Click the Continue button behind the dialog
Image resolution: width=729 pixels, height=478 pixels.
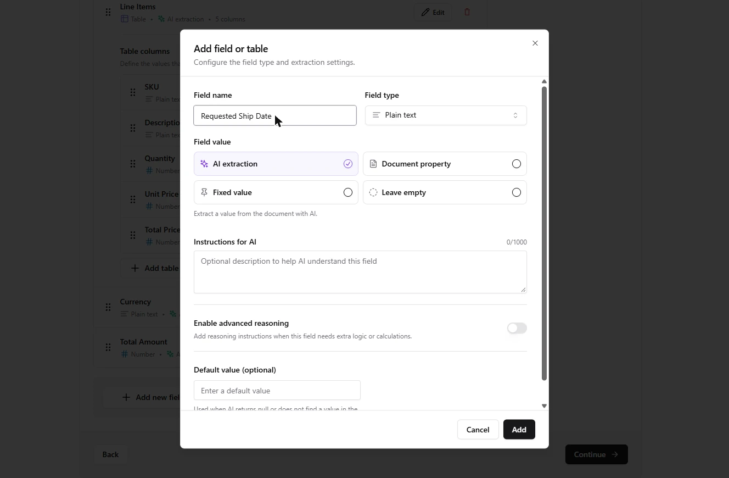click(596, 454)
